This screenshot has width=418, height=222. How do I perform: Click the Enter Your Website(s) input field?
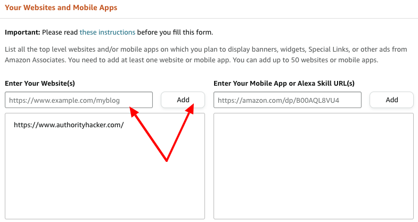tap(78, 100)
